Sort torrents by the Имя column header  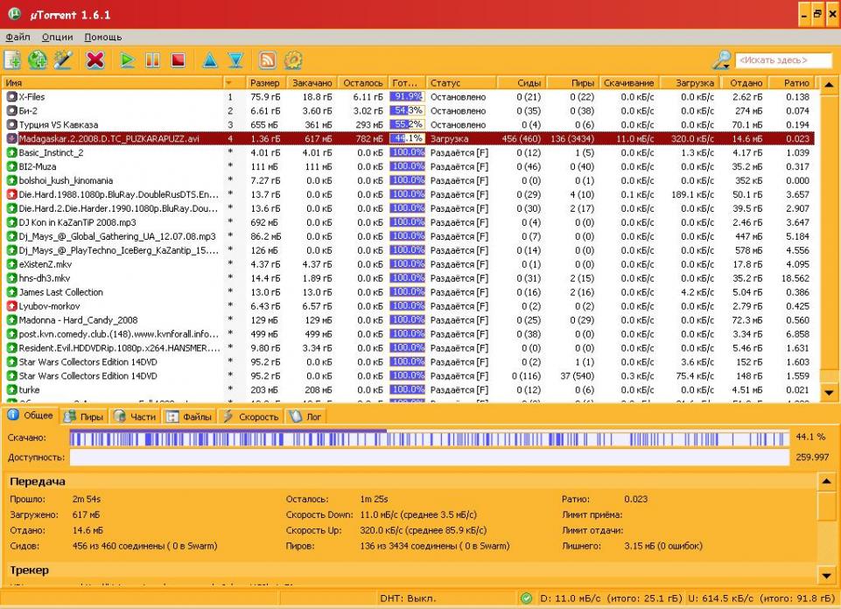[113, 83]
